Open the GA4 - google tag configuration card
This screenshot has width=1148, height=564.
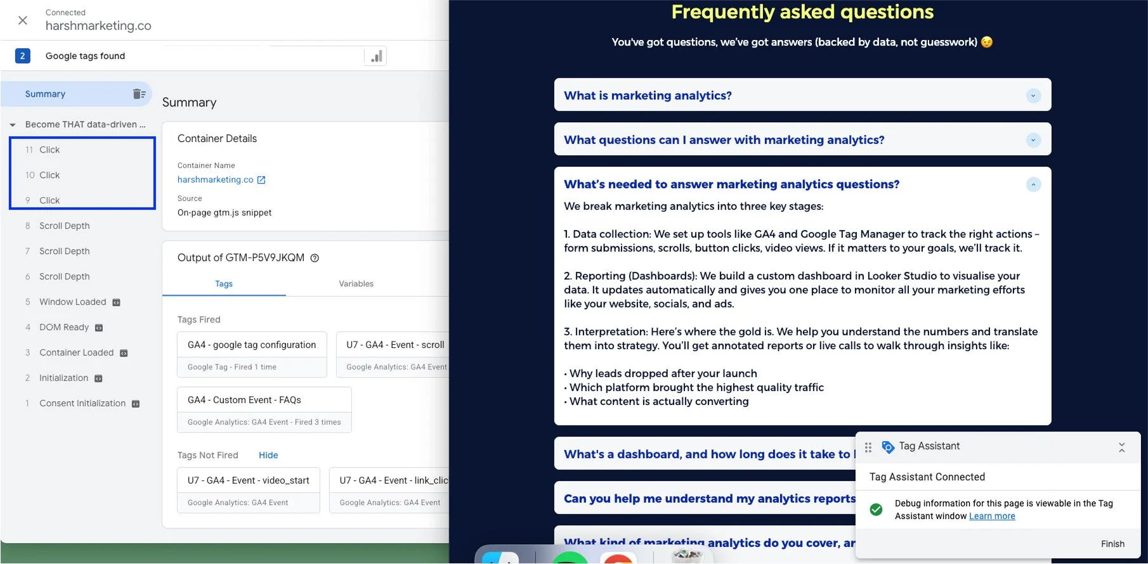252,355
